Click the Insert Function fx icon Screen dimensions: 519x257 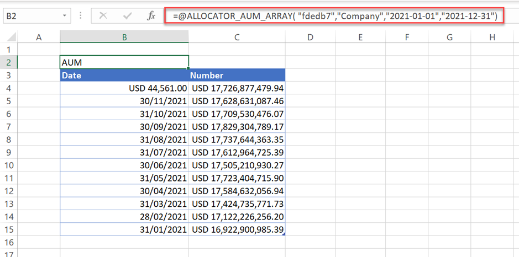tap(151, 16)
